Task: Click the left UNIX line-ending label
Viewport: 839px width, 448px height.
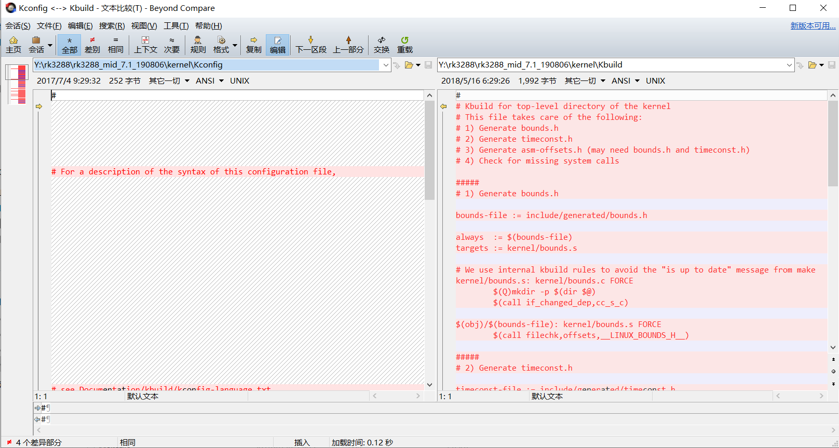Action: pyautogui.click(x=240, y=81)
